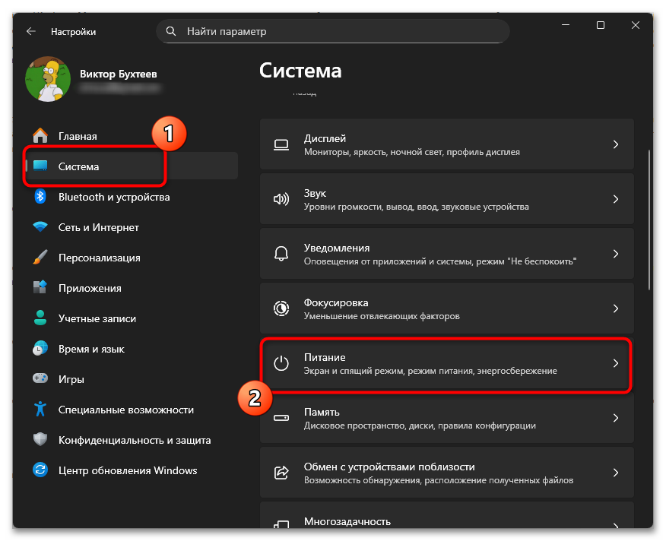Screen dimensions: 666x541
Task: Open Bluetooth и устройства settings via its icon
Action: (x=39, y=196)
